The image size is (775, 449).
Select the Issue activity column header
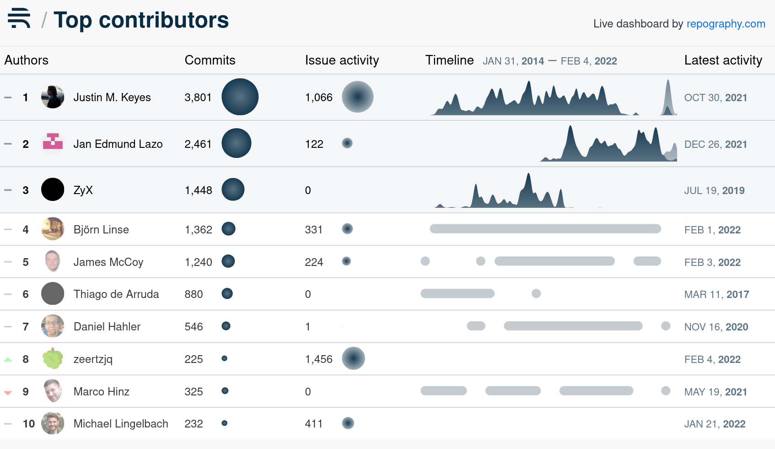tap(342, 60)
